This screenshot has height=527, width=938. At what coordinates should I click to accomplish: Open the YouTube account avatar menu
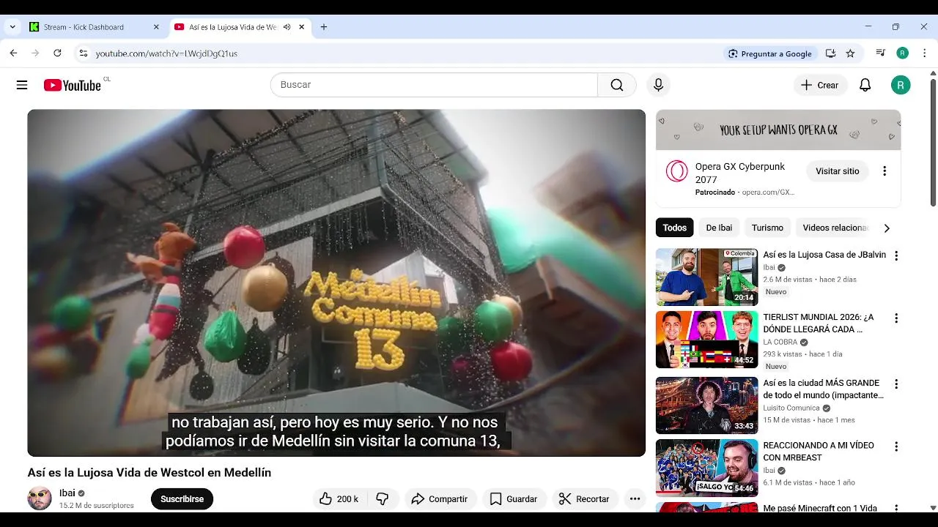point(901,85)
